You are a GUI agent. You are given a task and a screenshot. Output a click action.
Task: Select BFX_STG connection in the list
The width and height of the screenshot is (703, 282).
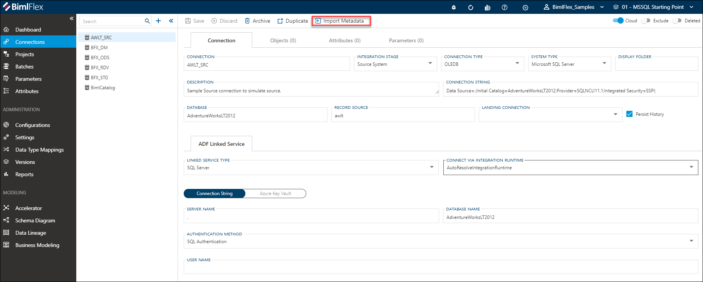point(99,78)
